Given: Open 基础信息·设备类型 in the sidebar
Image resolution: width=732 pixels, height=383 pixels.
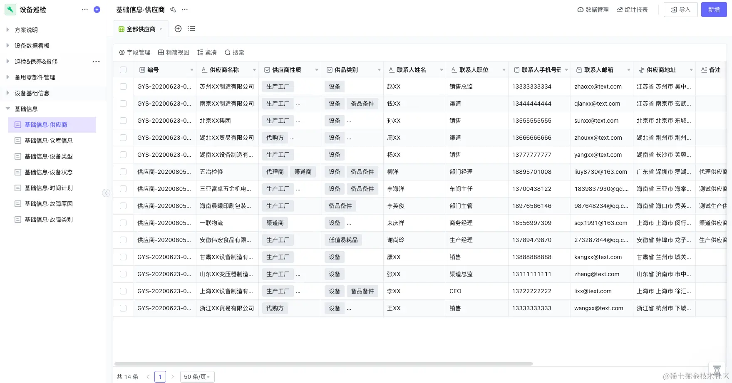Looking at the screenshot, I should click(x=52, y=156).
